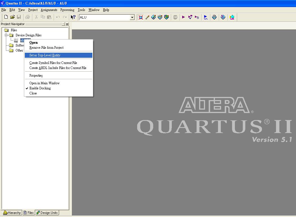
Task: Collapse the Device Design Files folder
Action: click(x=6, y=35)
